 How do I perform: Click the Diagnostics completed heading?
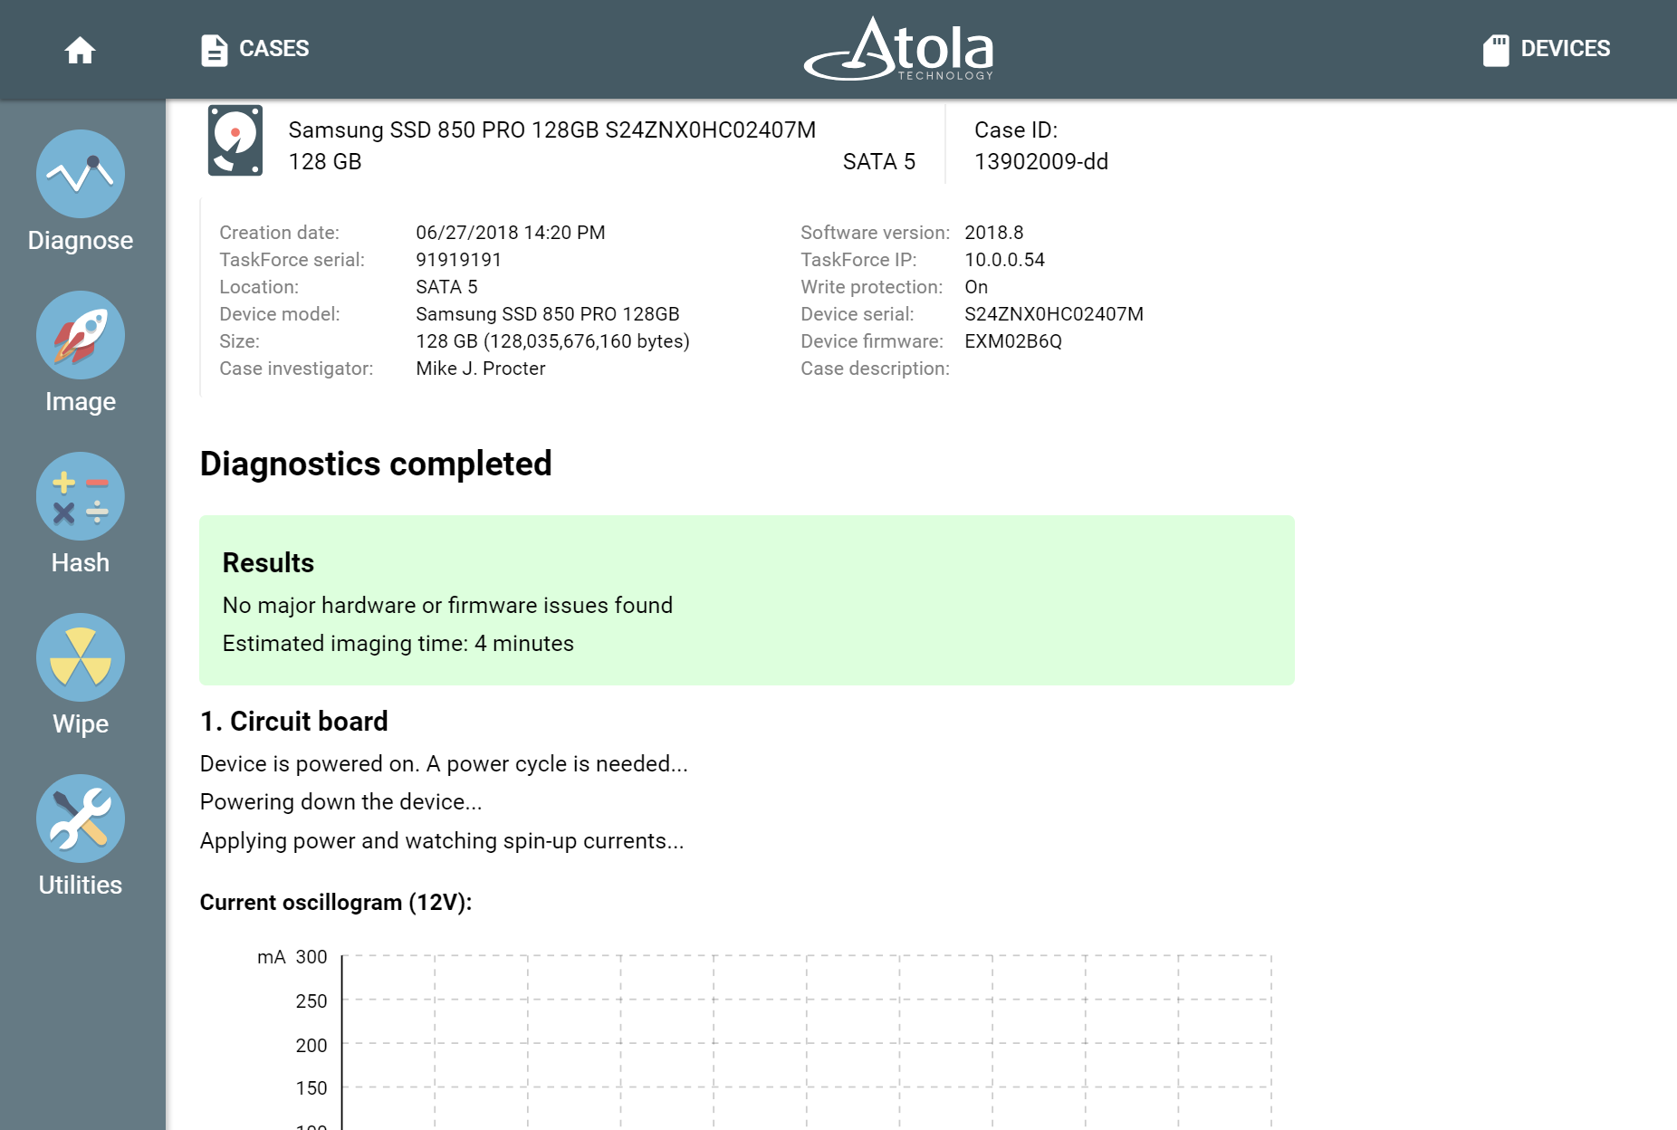coord(376,464)
